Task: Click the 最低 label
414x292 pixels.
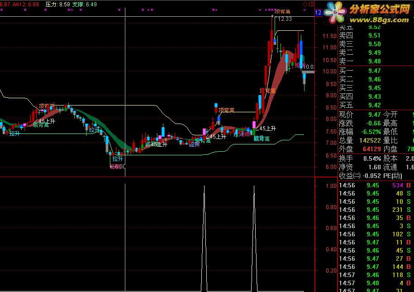Action: (x=390, y=132)
